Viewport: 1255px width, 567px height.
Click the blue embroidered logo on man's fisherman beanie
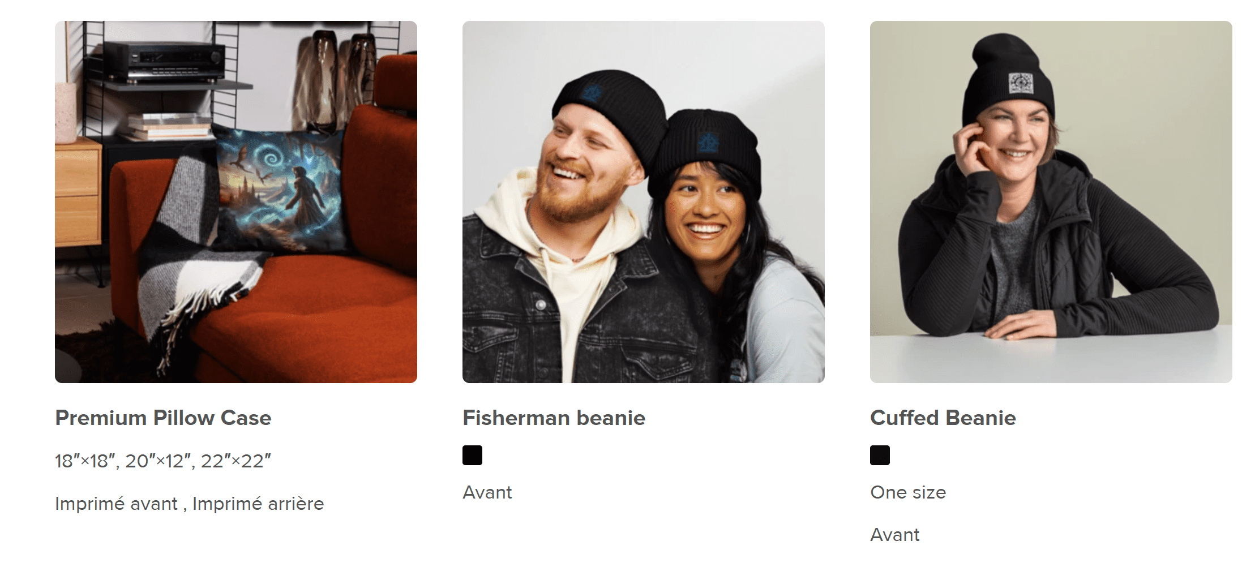click(x=592, y=92)
